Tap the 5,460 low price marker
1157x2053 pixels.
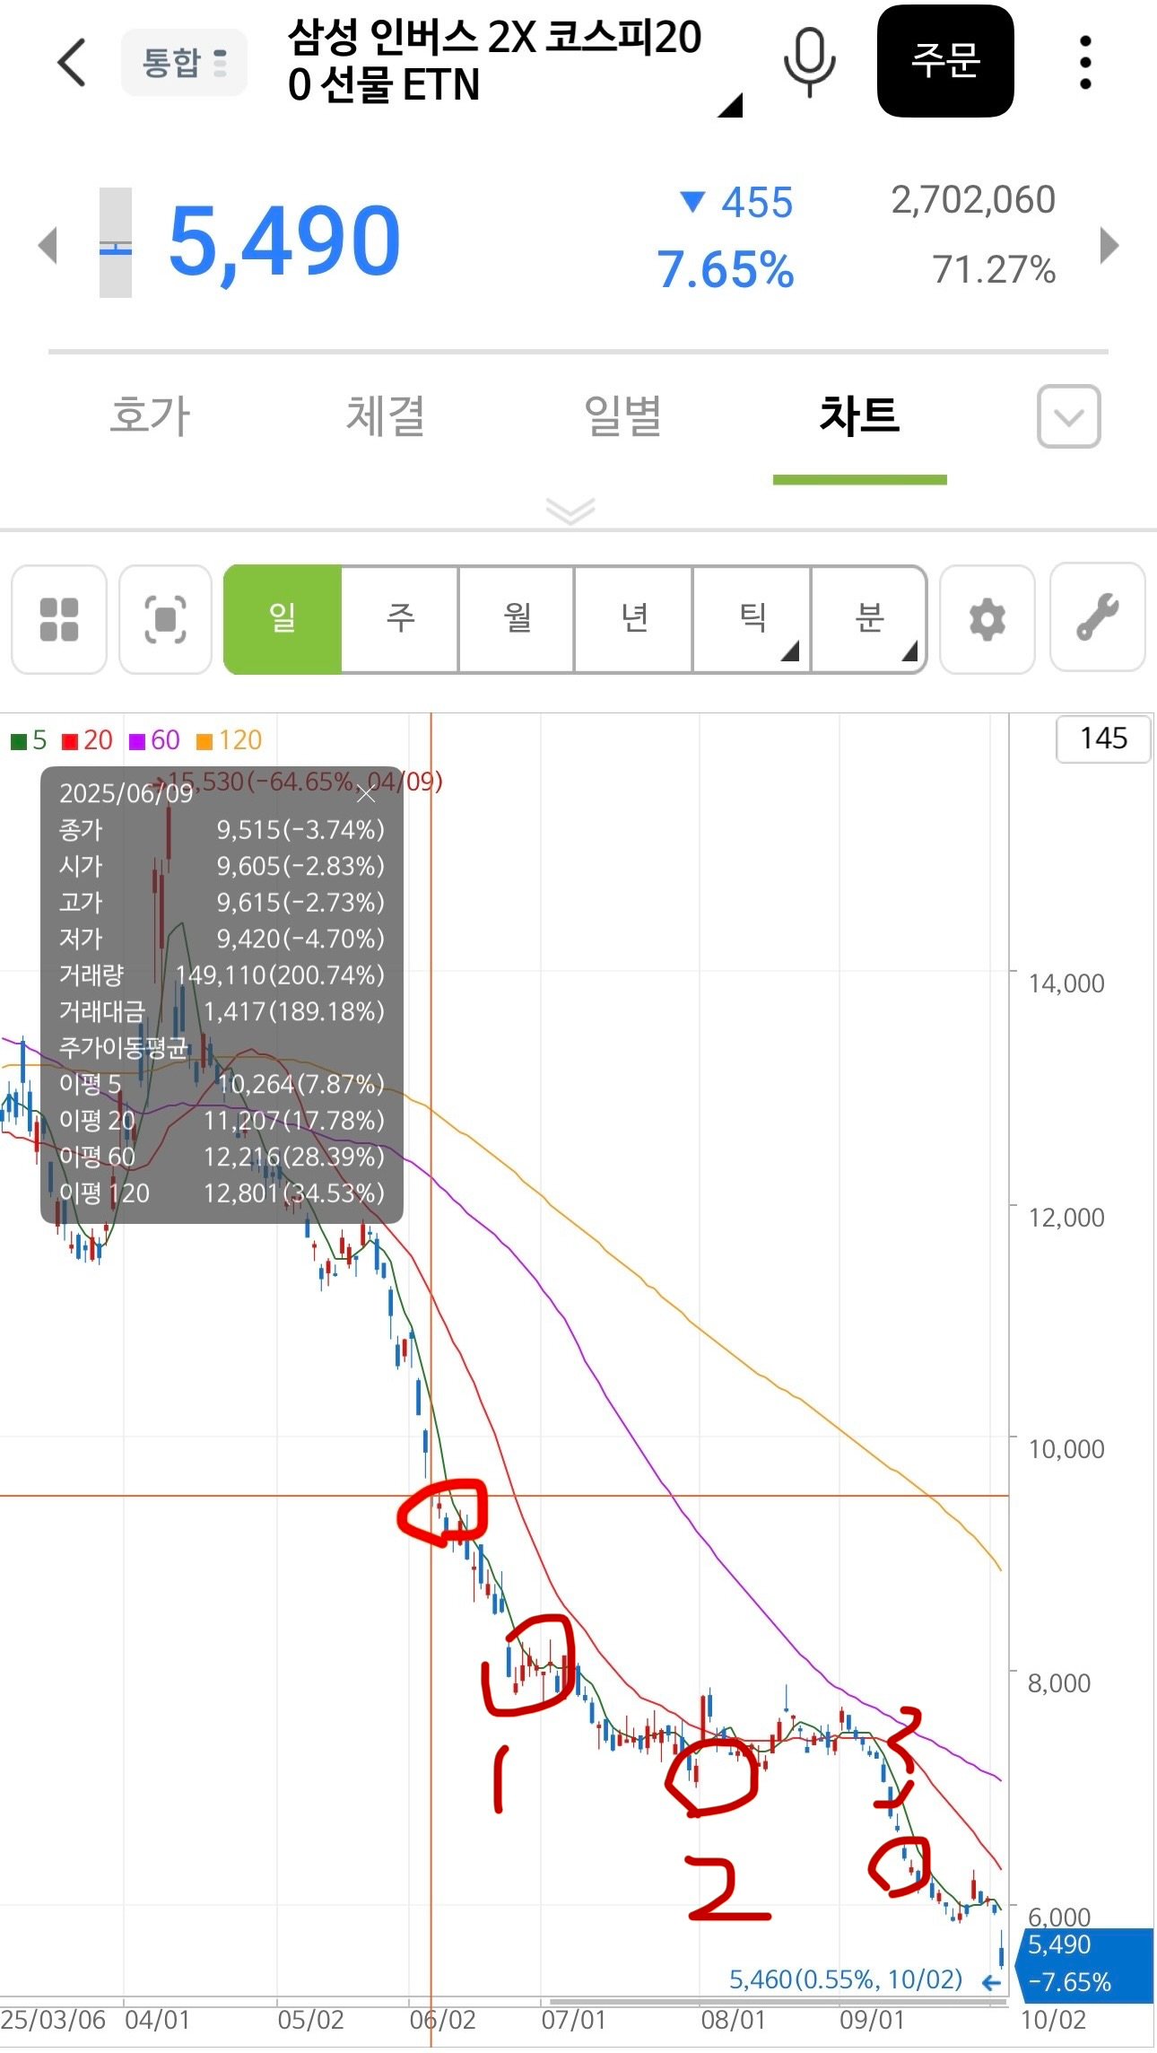point(845,1979)
